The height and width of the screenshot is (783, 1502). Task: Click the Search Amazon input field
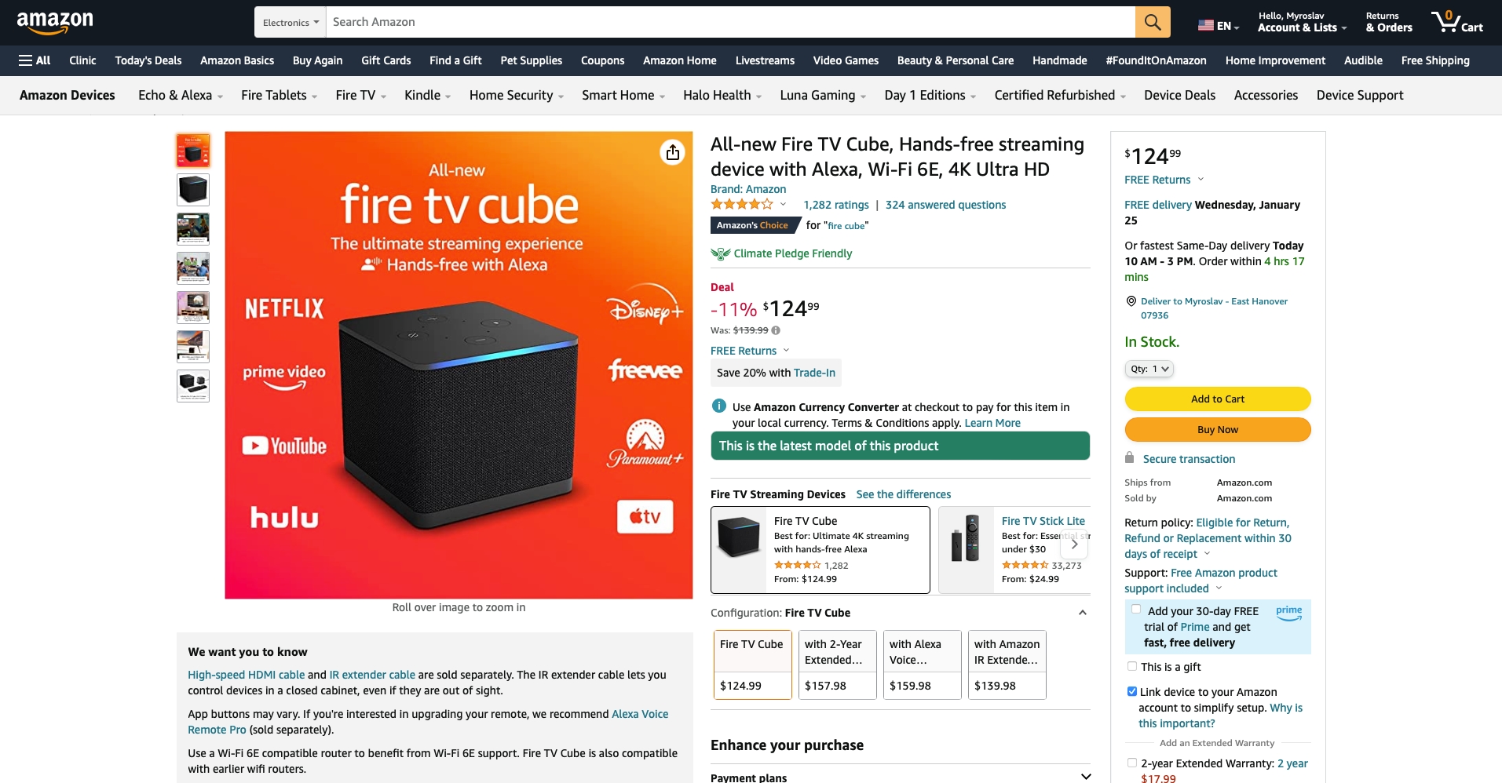(x=730, y=22)
